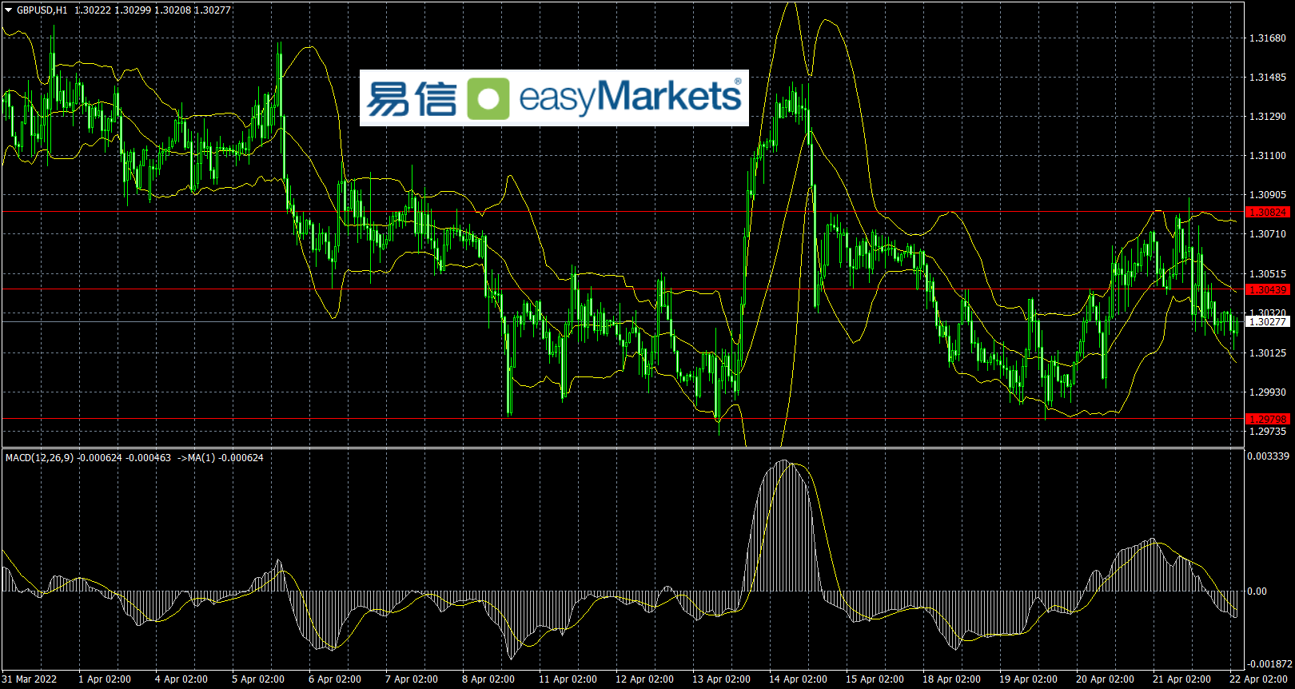Click the 12 Apr 02:00 time label

pos(644,679)
